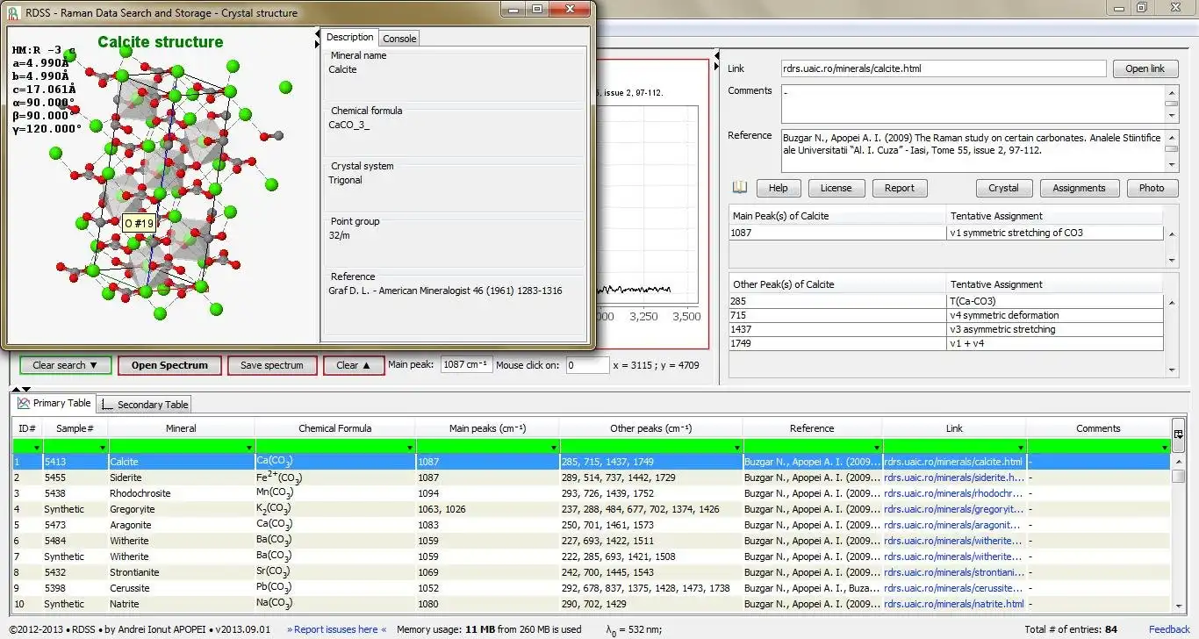Screen dimensions: 1199x639
Task: Show the Crystal structure viewer
Action: tap(1003, 188)
